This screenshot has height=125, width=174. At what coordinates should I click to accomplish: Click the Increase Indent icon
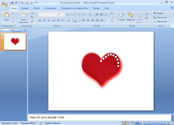101,14
